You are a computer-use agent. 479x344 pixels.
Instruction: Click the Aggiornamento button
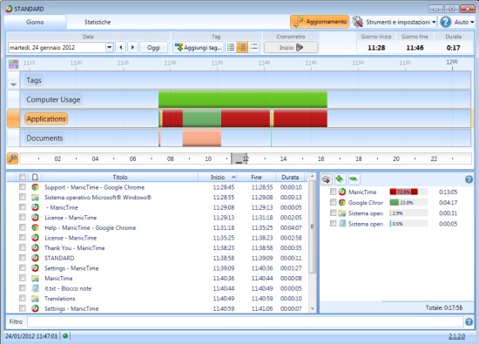coord(320,22)
